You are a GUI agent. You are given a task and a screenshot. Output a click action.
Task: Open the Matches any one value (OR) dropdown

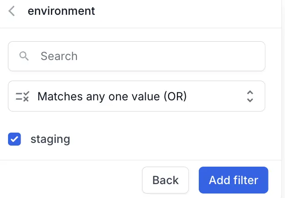coord(136,96)
